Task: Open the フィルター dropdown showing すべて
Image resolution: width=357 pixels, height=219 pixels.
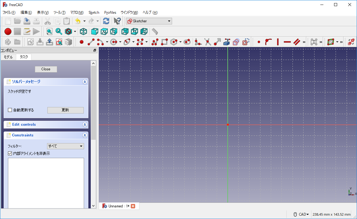Action: [65, 146]
